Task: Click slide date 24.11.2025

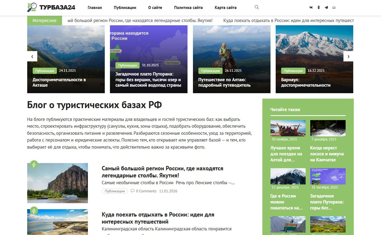Action: pos(67,71)
